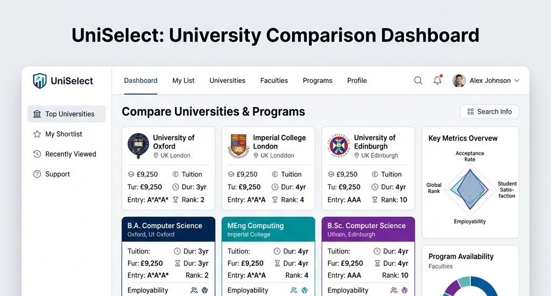Image resolution: width=551 pixels, height=296 pixels.
Task: Click the Employability people icon on the Oxford card
Action: pyautogui.click(x=194, y=291)
